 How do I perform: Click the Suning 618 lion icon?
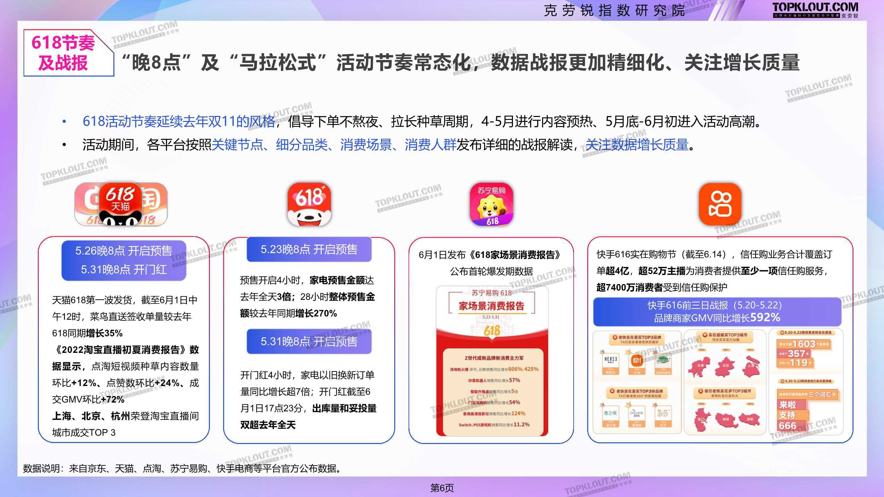492,204
